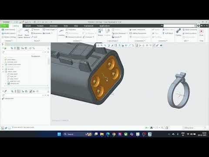The image size is (209, 157).
Task: Click the last icon in graphics toolbar
Action: (161, 45)
